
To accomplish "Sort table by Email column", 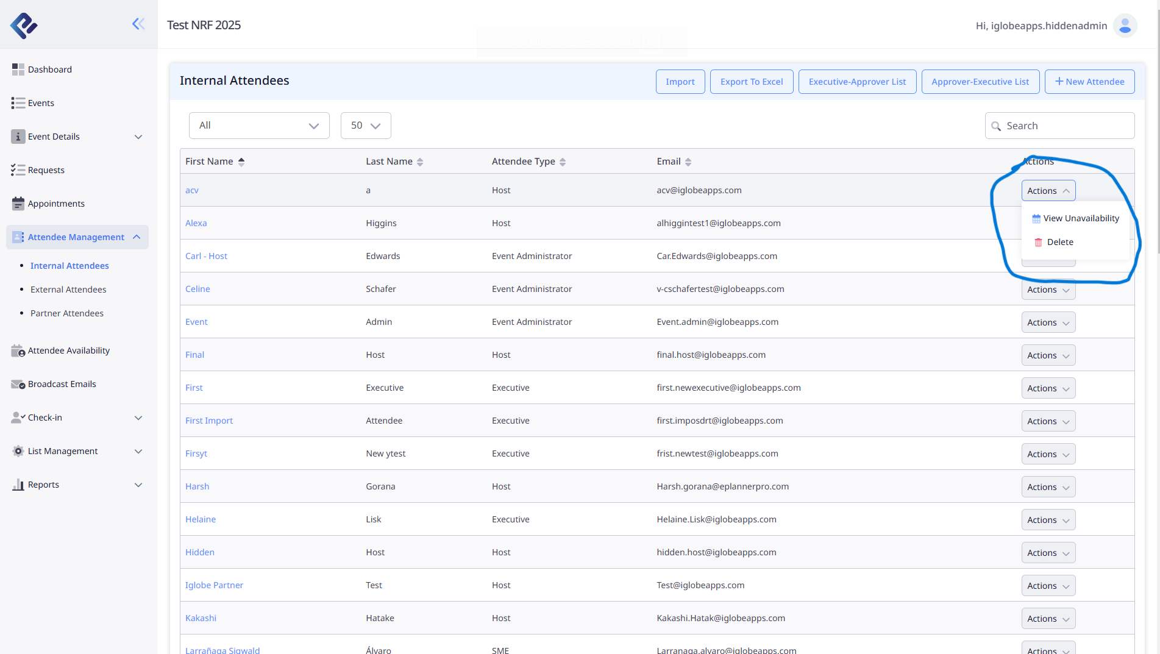I will [x=688, y=162].
